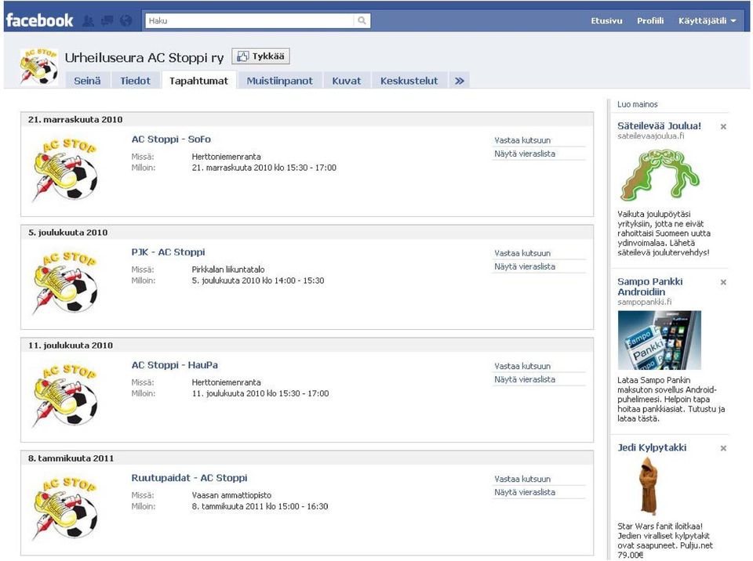
Task: Close the Jedi Kylpytakki ad
Action: (723, 448)
